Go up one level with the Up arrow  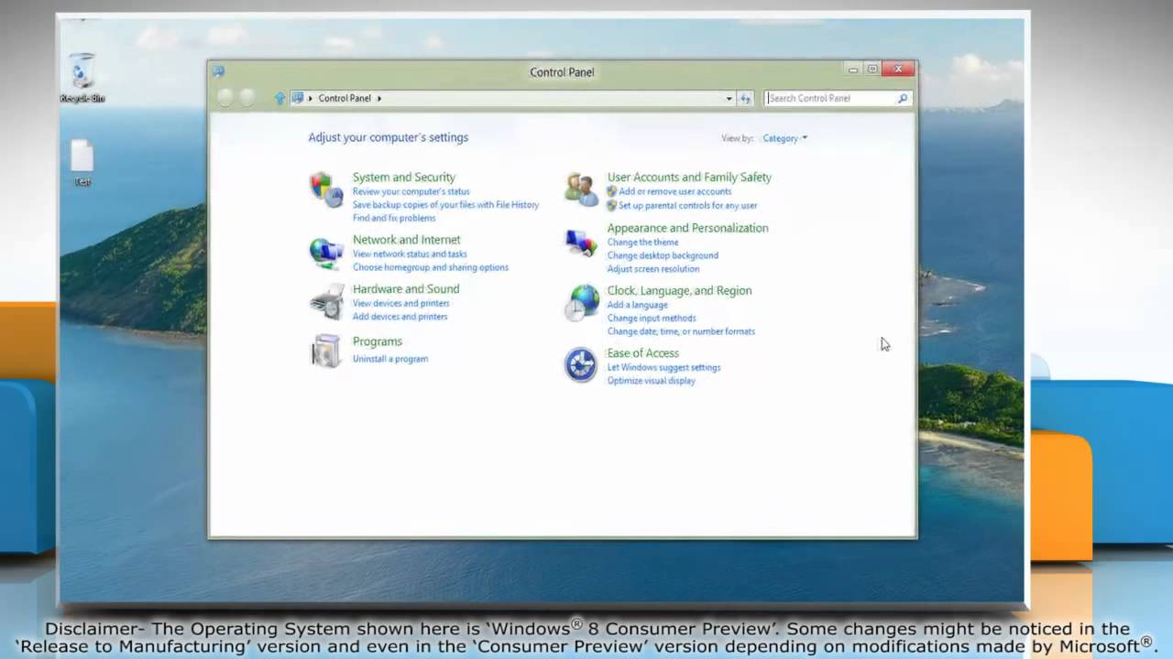coord(280,98)
